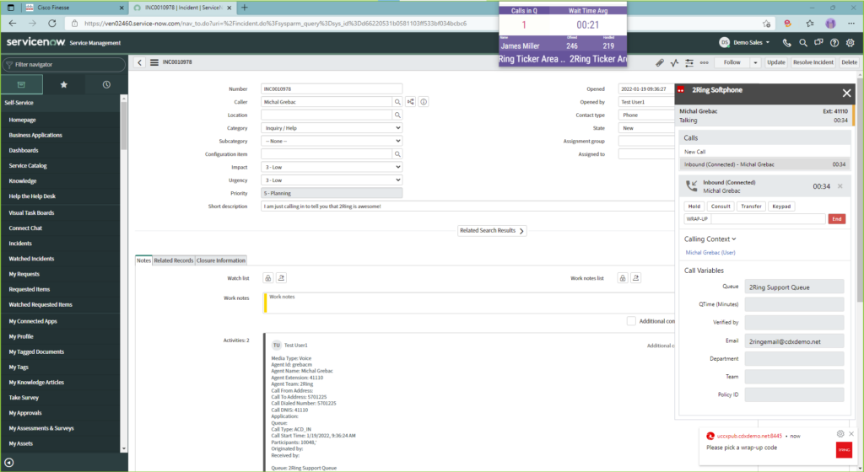Click the Resolve Incident button
The width and height of the screenshot is (864, 472).
(813, 62)
